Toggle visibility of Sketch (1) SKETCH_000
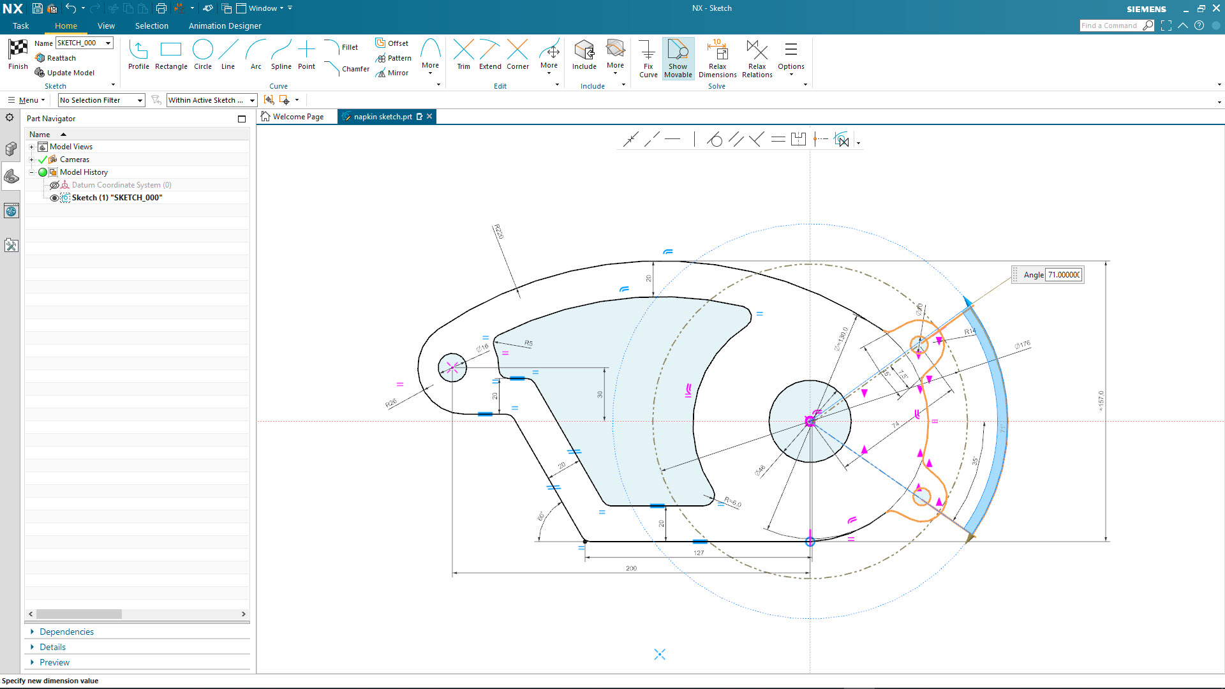Viewport: 1225px width, 689px height. pos(54,198)
